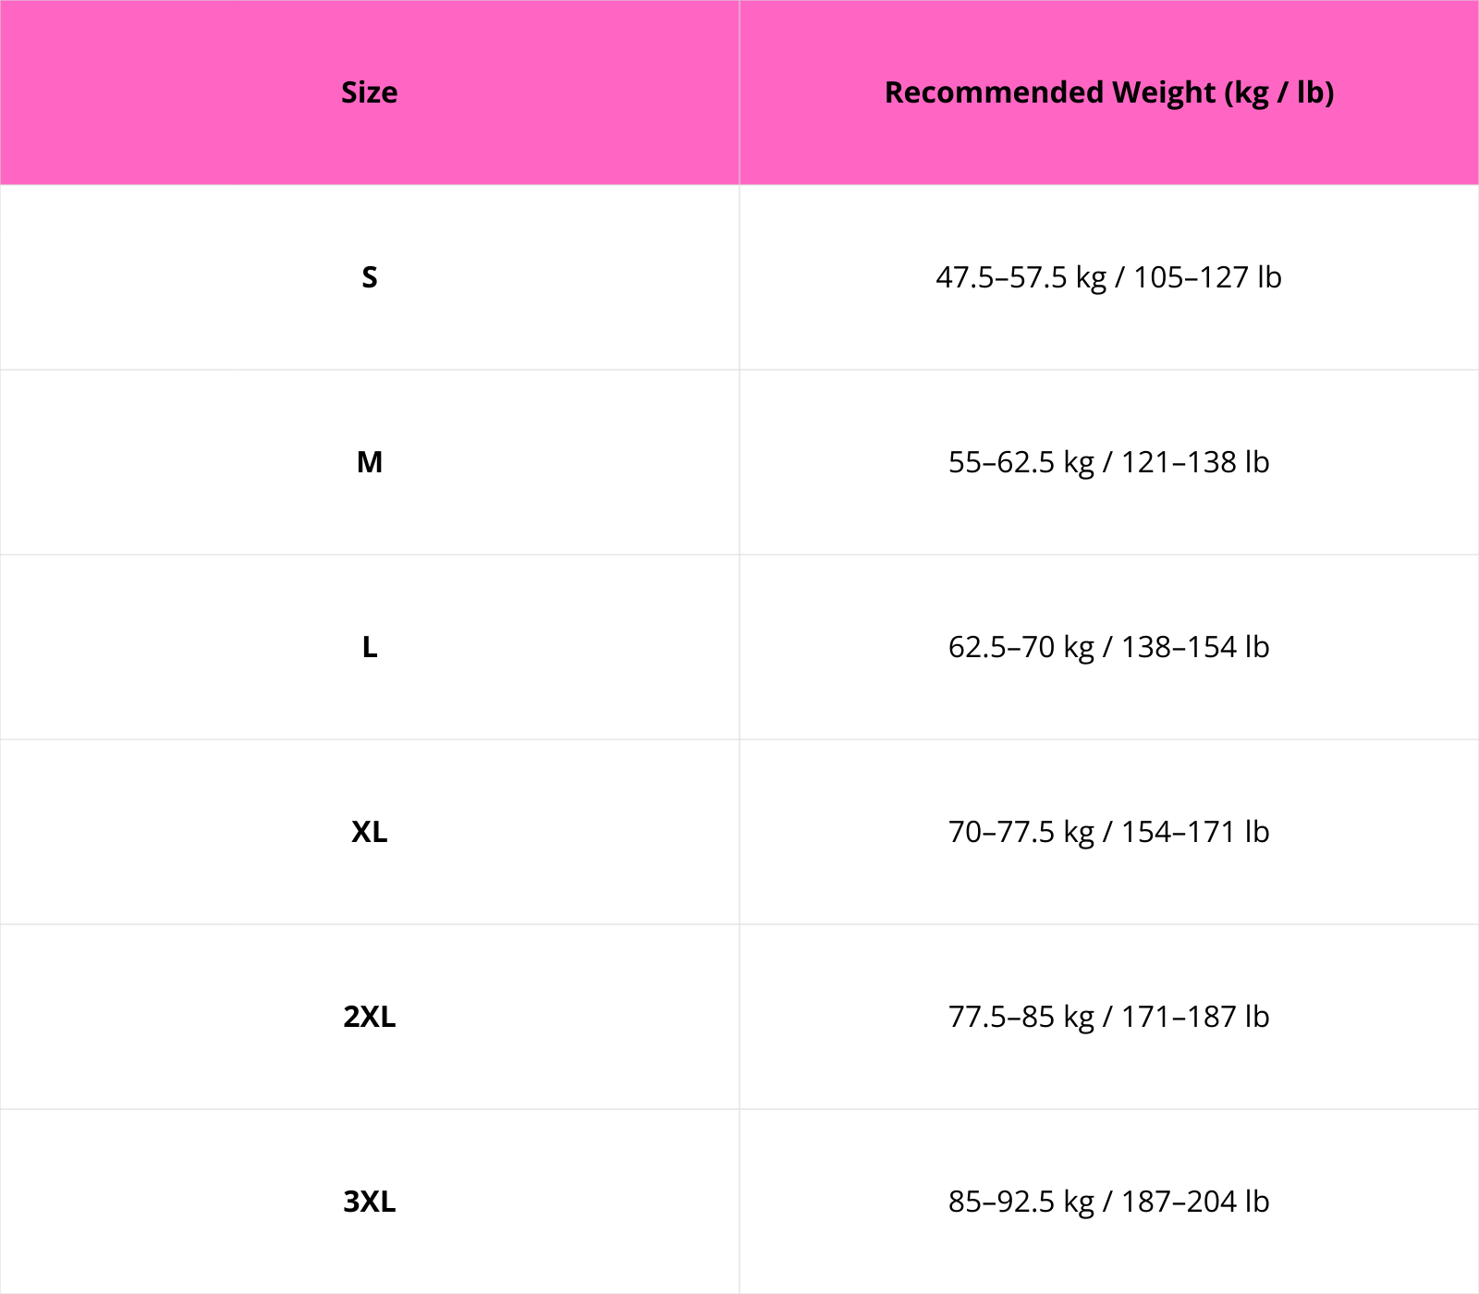This screenshot has width=1479, height=1294.
Task: Click the 154–171 lb weight text
Action: 1195,832
